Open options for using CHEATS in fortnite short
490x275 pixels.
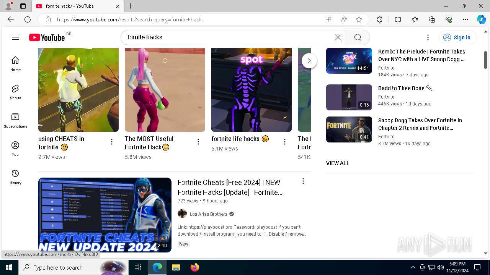pyautogui.click(x=112, y=142)
